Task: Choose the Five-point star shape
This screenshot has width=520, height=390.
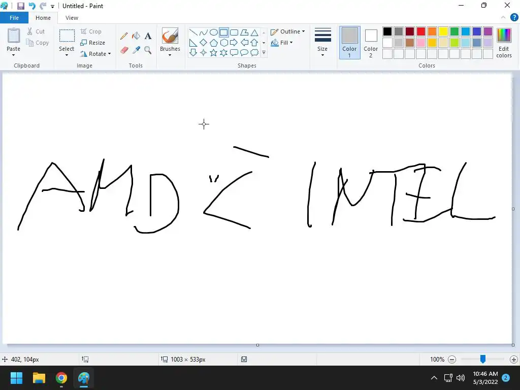Action: coord(214,52)
